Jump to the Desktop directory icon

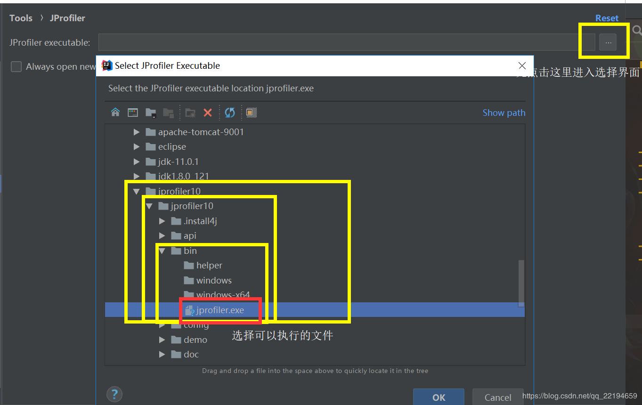(133, 113)
